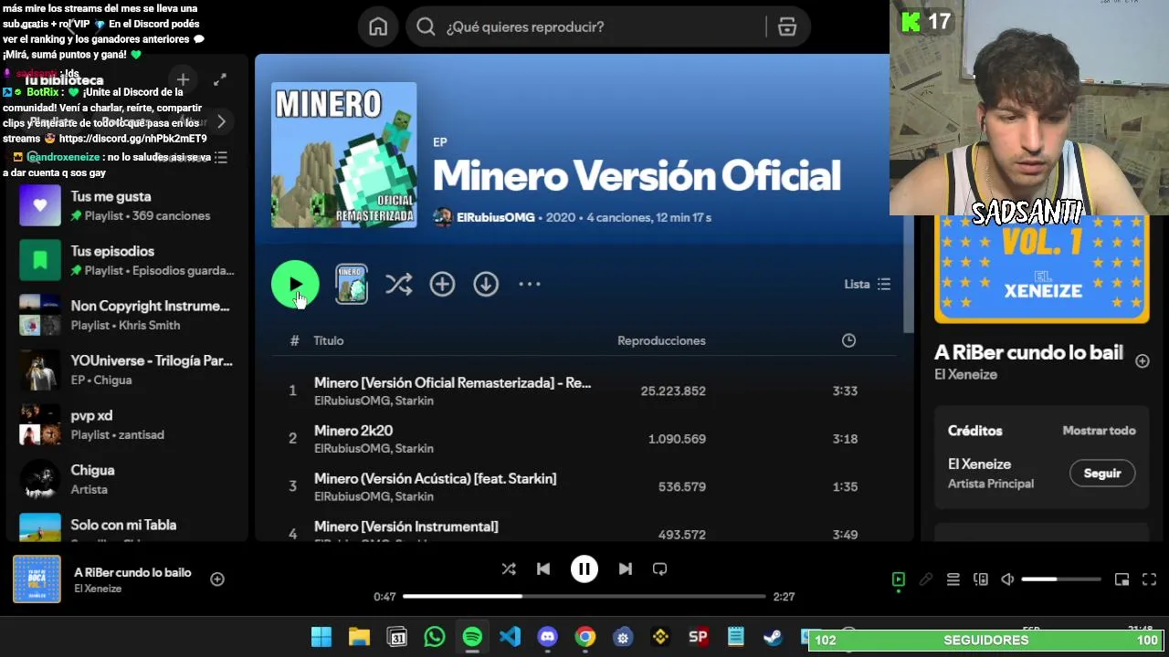
Task: Open Connect to a device
Action: (x=980, y=579)
